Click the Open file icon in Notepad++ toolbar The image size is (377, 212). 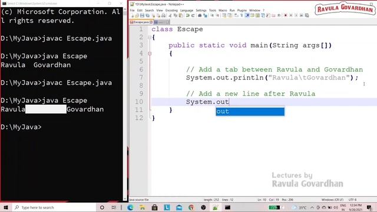point(137,15)
